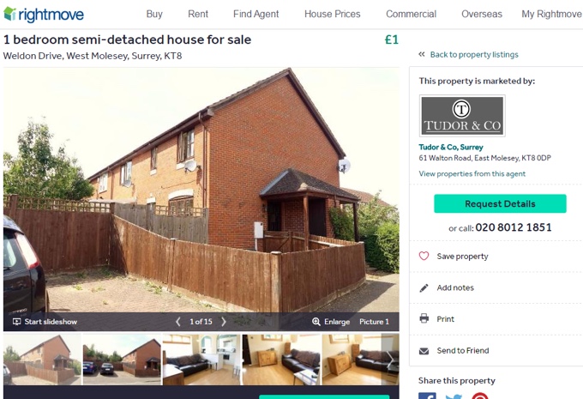This screenshot has height=399, width=583.
Task: View properties from this agent
Action: 472,174
